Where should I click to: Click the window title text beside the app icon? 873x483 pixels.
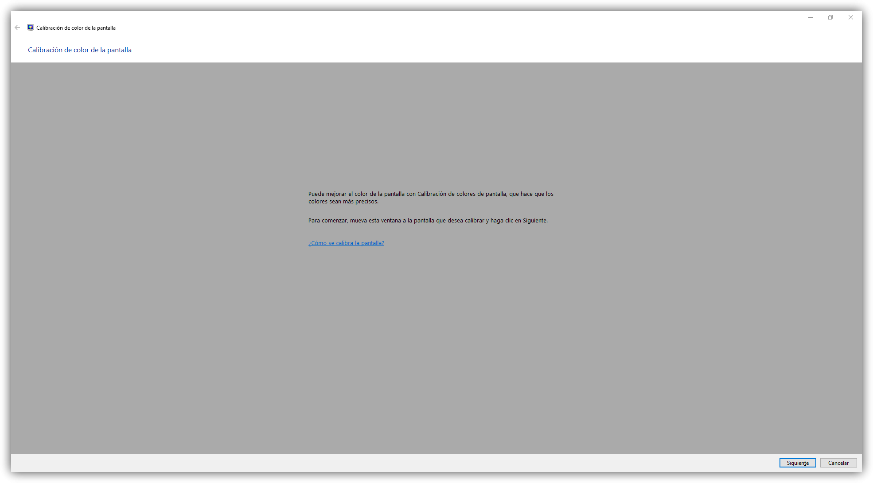[76, 28]
